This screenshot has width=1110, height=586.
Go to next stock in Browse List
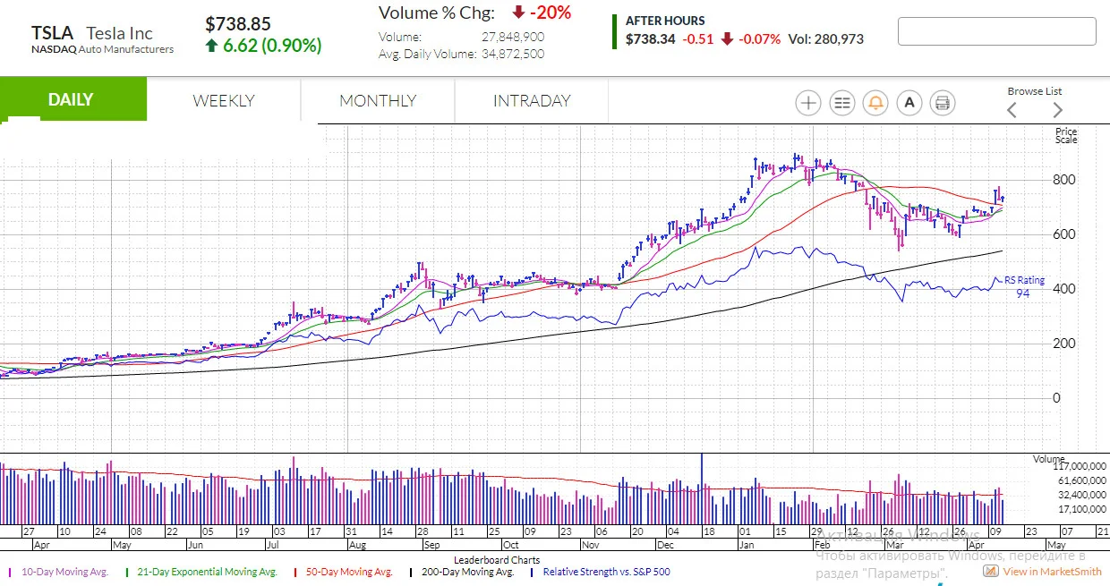[x=1057, y=110]
